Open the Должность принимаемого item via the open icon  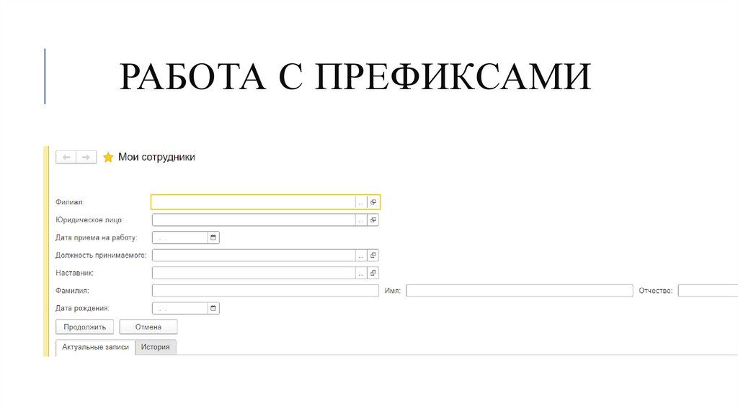[373, 255]
